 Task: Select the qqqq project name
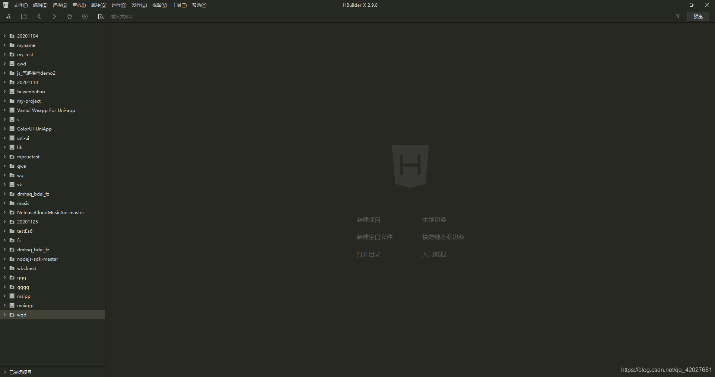click(x=23, y=287)
